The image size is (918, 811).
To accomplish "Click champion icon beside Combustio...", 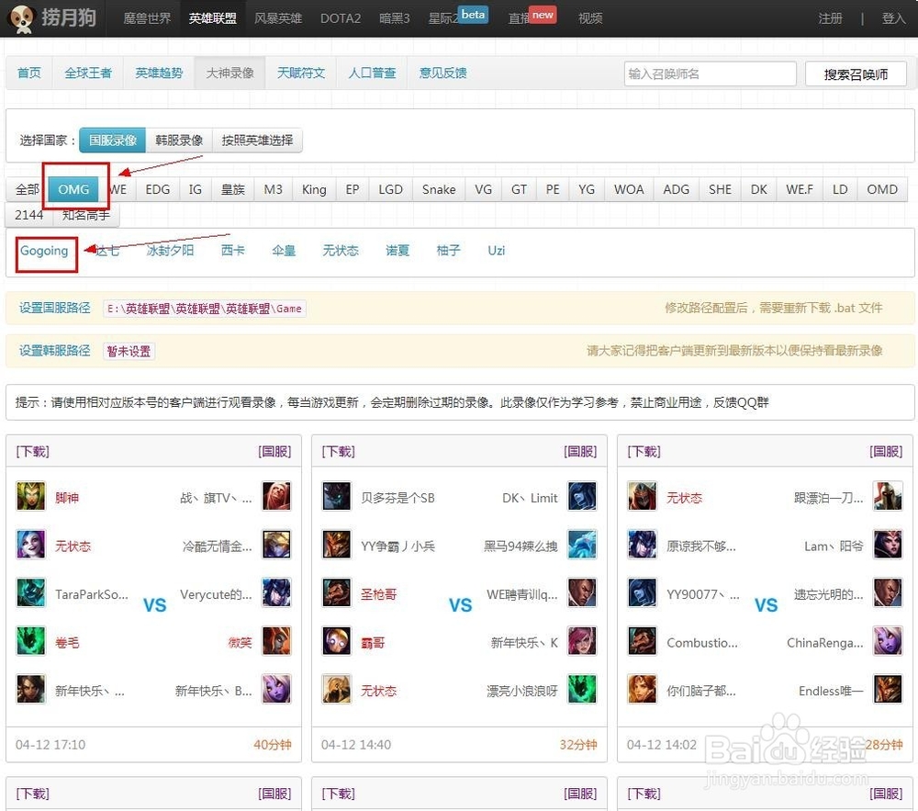I will coord(643,641).
